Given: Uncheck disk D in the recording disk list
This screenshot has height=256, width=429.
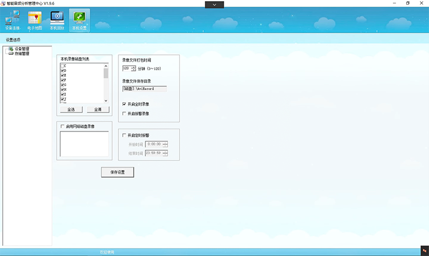Looking at the screenshot, I should coord(62,71).
